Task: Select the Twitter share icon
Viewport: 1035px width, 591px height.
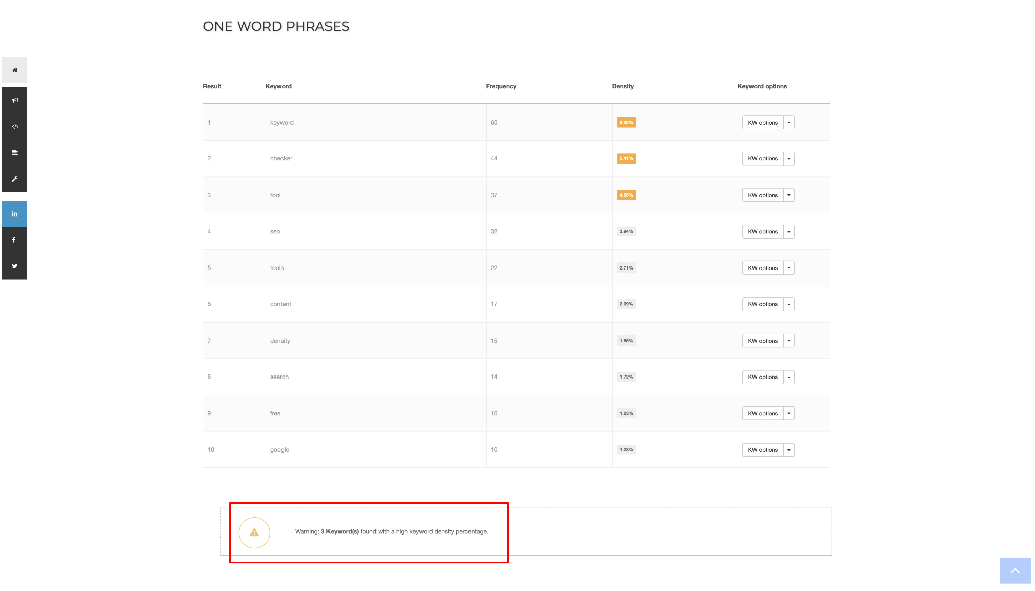Action: pos(14,266)
